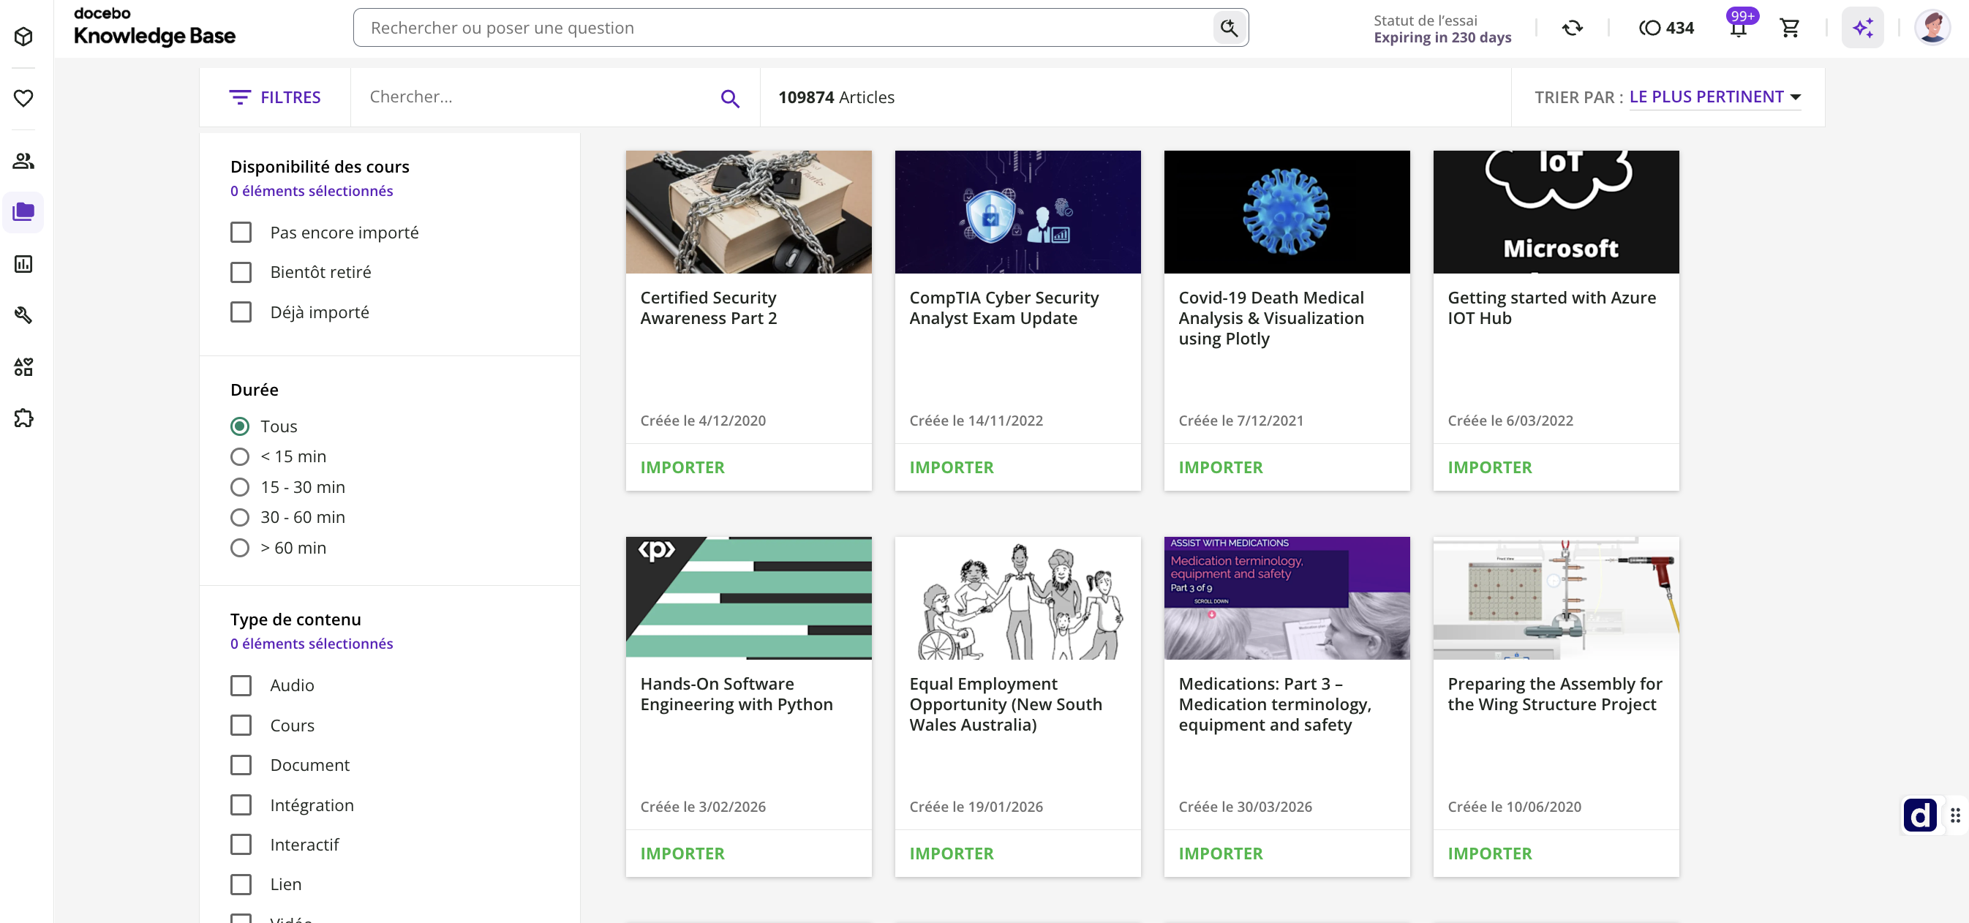The image size is (1969, 923).
Task: Check the Audio content type checkbox
Action: 241,685
